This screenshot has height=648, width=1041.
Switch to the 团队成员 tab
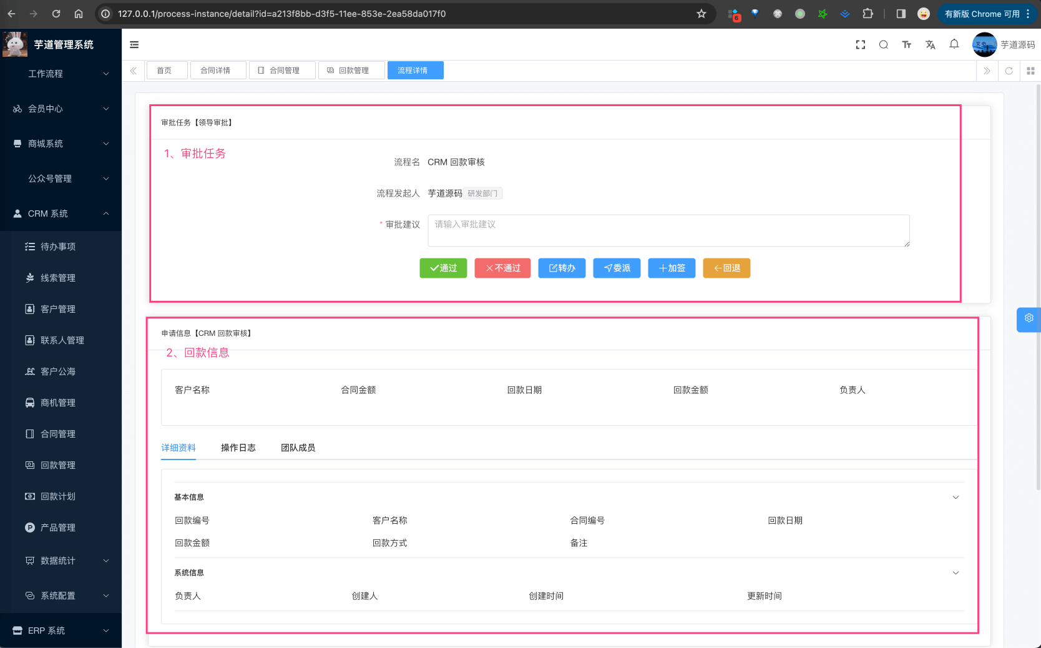point(298,448)
